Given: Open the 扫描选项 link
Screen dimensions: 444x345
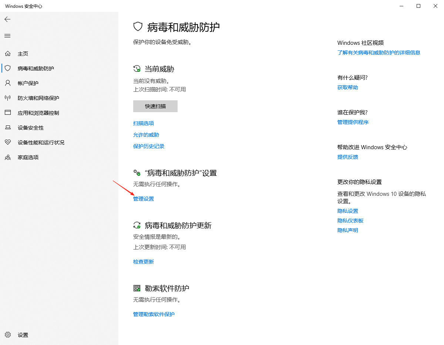Looking at the screenshot, I should coord(144,123).
